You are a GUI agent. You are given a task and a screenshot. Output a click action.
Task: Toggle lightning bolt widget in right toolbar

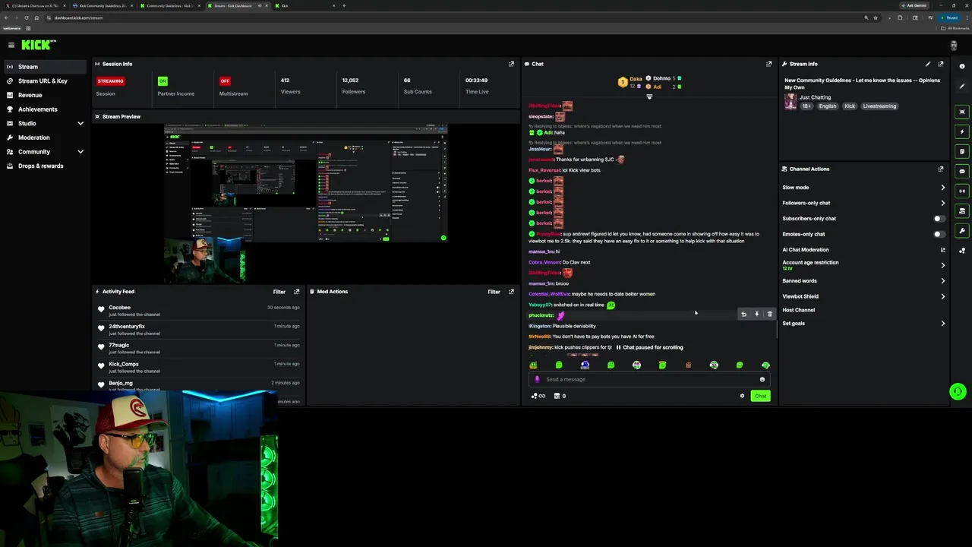click(962, 131)
